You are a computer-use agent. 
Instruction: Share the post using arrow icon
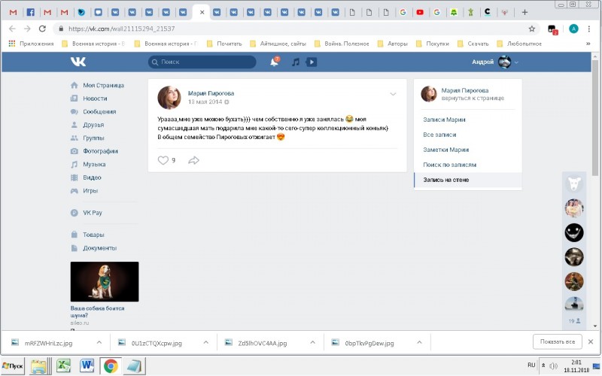click(193, 160)
